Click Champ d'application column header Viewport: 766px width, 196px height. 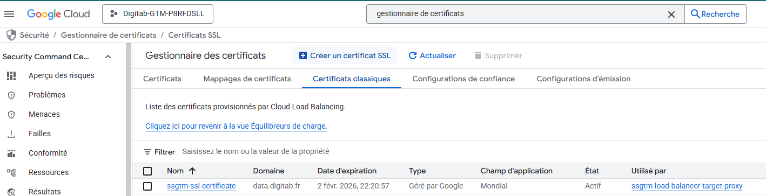click(516, 171)
